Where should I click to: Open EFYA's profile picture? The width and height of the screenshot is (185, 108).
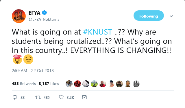click(19, 16)
